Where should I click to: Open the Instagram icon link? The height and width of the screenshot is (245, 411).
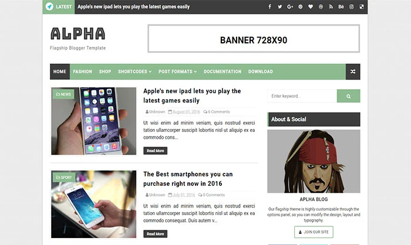tap(352, 6)
